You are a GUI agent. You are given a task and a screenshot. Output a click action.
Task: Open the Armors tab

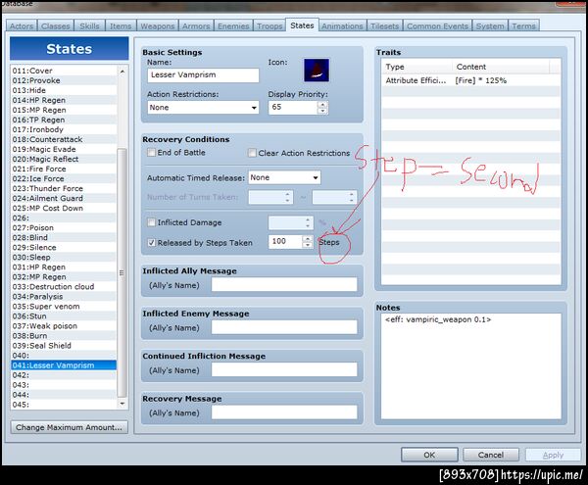point(196,25)
